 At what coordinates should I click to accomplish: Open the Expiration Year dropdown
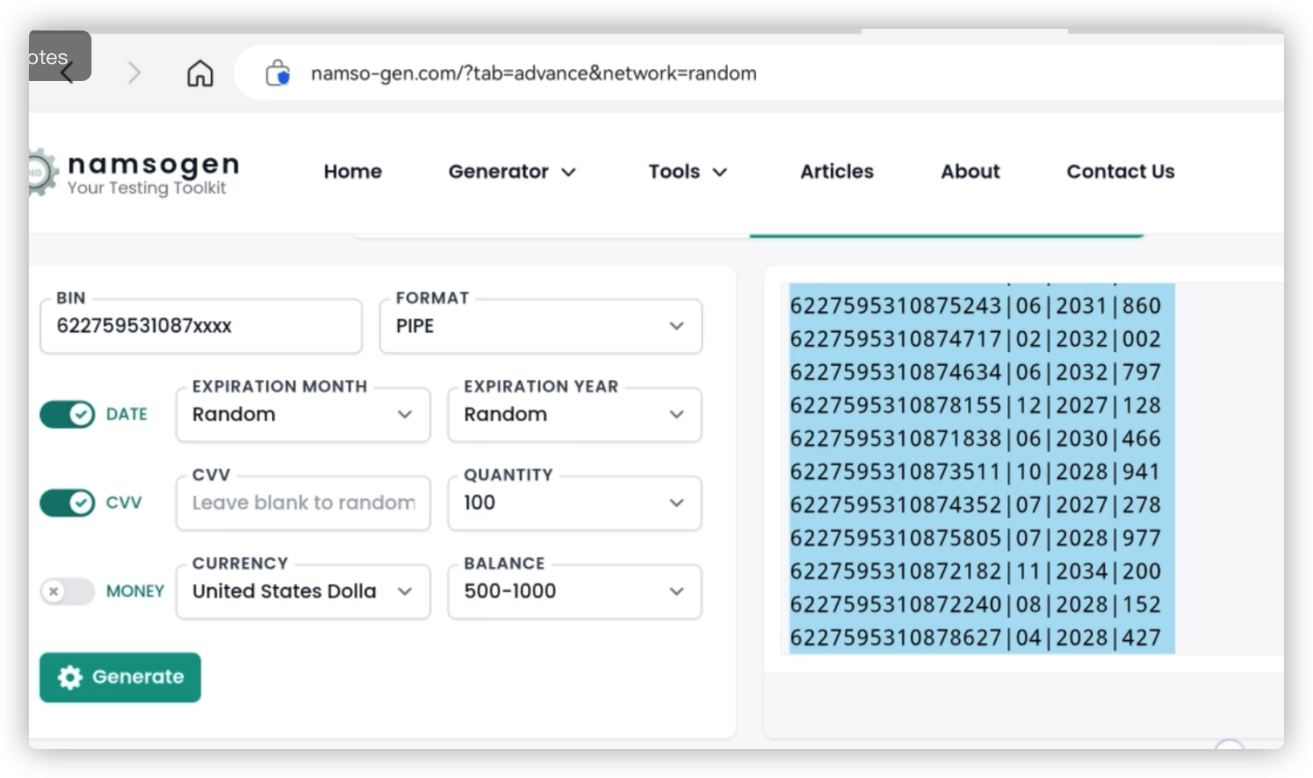[575, 415]
